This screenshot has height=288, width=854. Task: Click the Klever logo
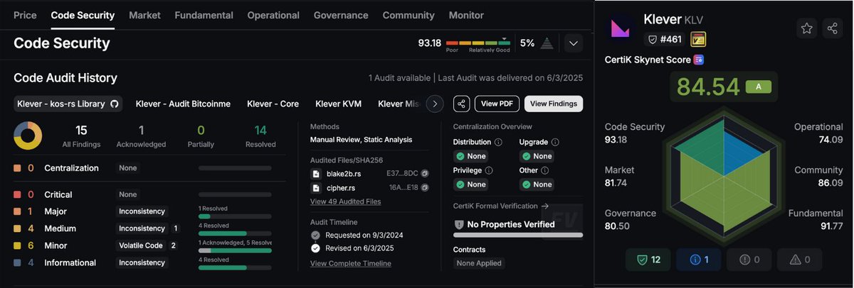pos(622,29)
